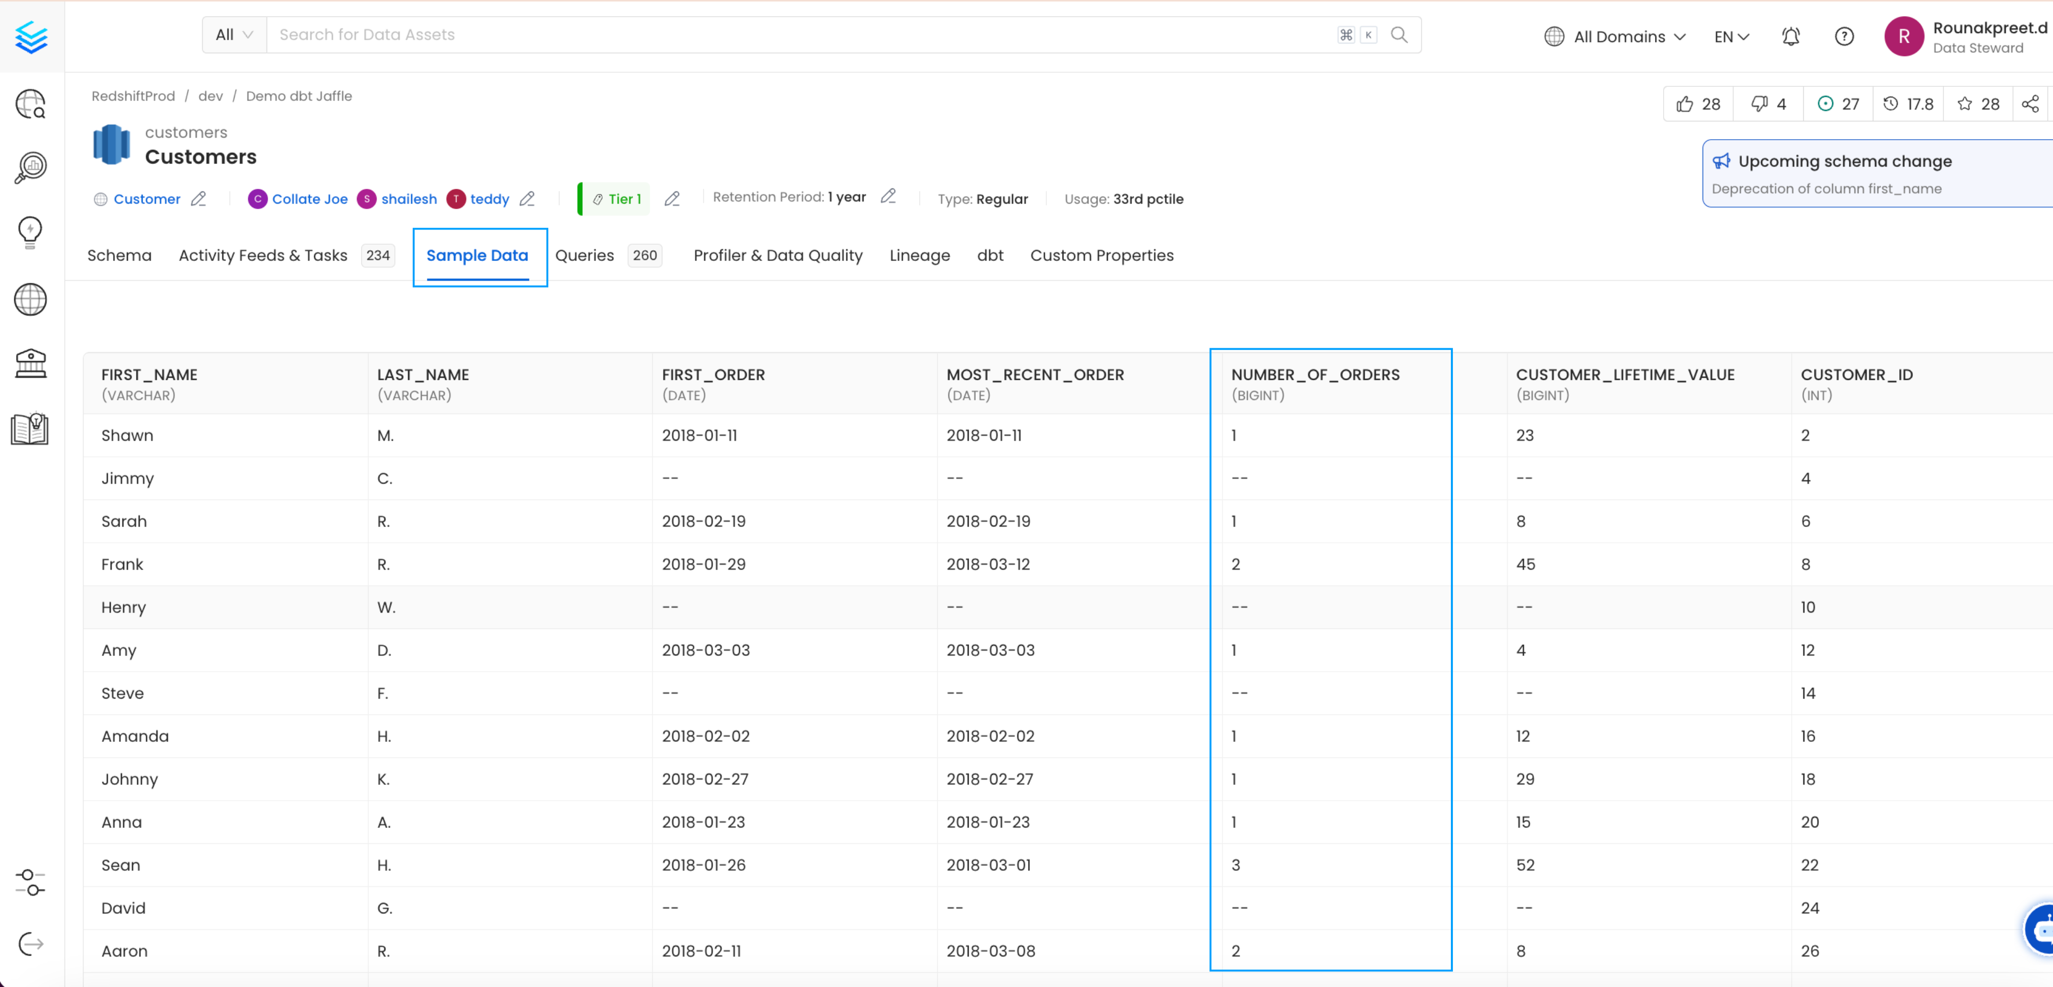This screenshot has width=2053, height=987.
Task: Open notifications via the bell icon
Action: click(1790, 37)
